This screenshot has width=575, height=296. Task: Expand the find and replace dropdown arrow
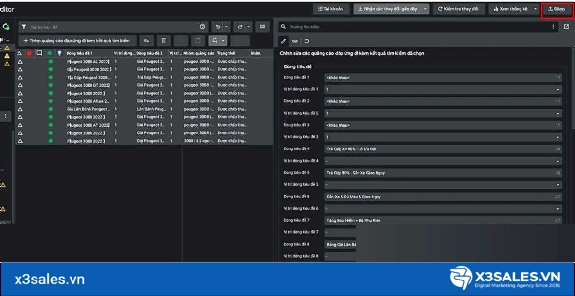223,40
